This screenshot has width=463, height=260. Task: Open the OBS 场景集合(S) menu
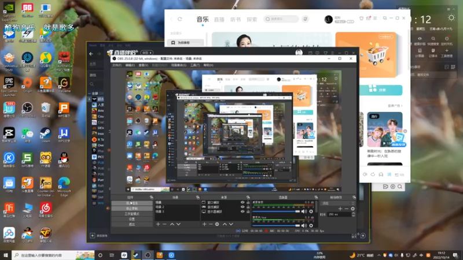click(179, 65)
